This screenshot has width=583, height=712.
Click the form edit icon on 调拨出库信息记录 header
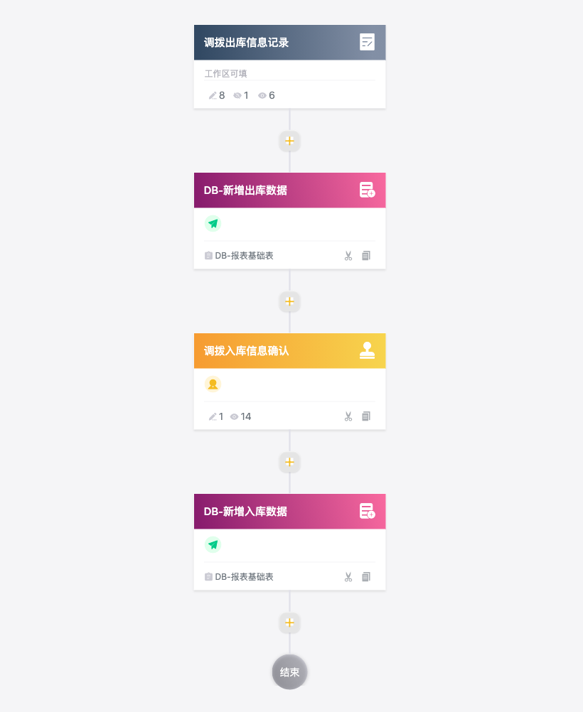367,42
